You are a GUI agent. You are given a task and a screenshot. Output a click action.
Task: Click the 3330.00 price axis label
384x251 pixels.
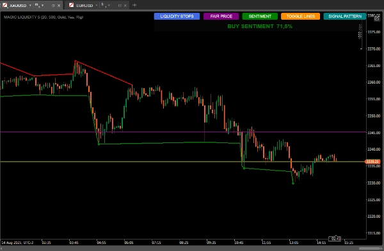pos(374,183)
